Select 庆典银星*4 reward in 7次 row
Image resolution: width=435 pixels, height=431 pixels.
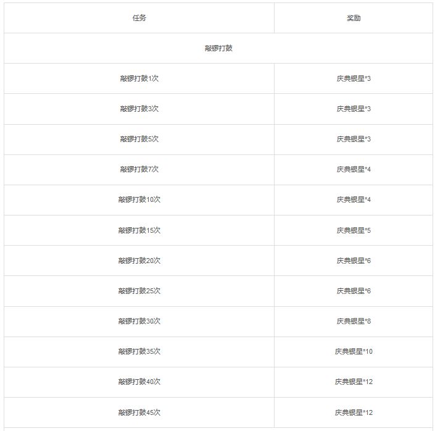tap(354, 169)
